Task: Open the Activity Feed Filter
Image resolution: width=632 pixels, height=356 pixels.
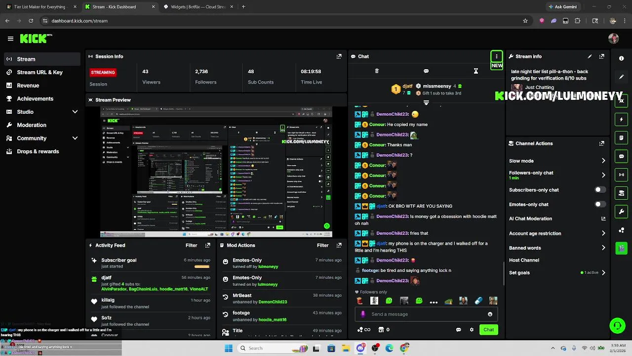Action: point(191,245)
